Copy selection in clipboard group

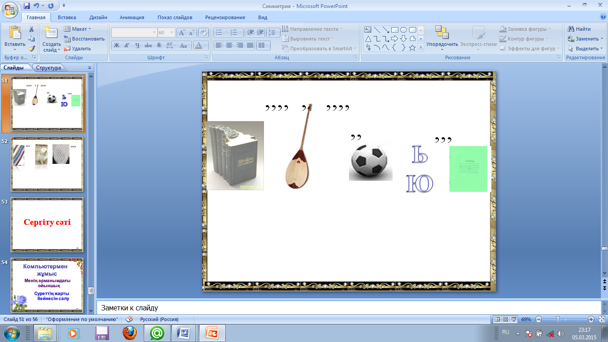tap(32, 39)
